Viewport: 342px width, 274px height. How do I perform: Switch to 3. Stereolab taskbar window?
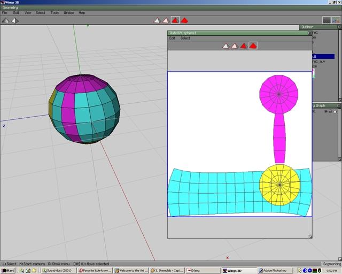[167, 270]
